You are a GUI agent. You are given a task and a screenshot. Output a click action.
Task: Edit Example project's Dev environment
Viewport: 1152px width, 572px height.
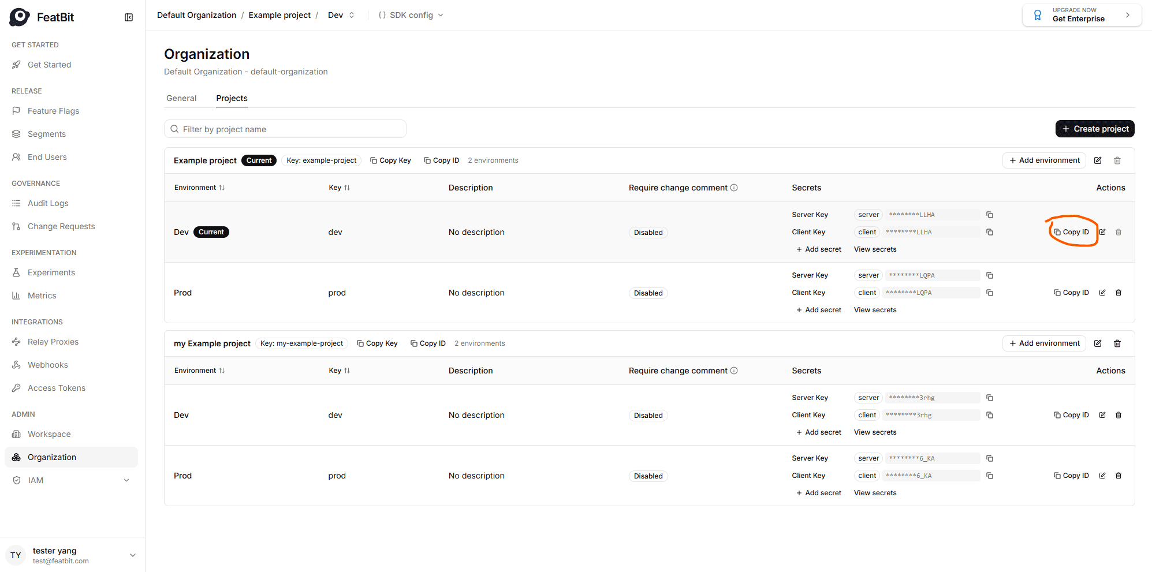1102,232
